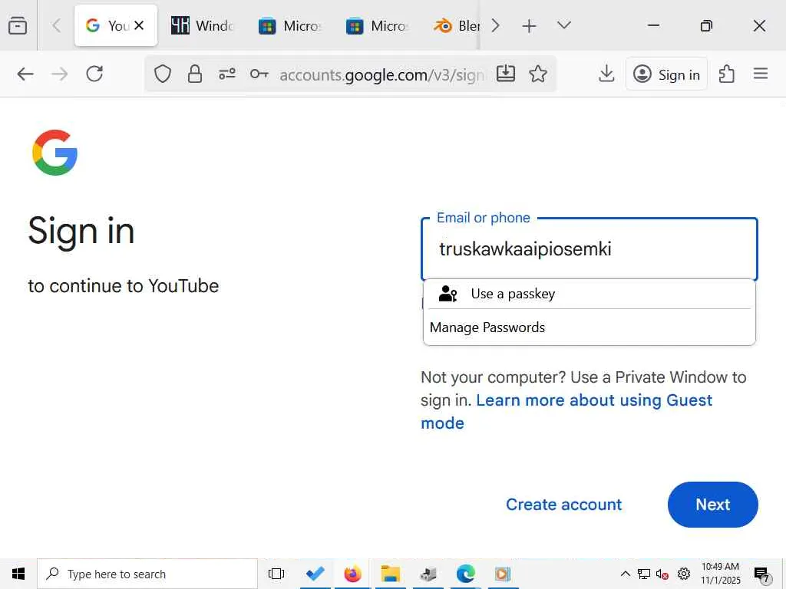Click the Google logo
786x589 pixels.
[54, 153]
